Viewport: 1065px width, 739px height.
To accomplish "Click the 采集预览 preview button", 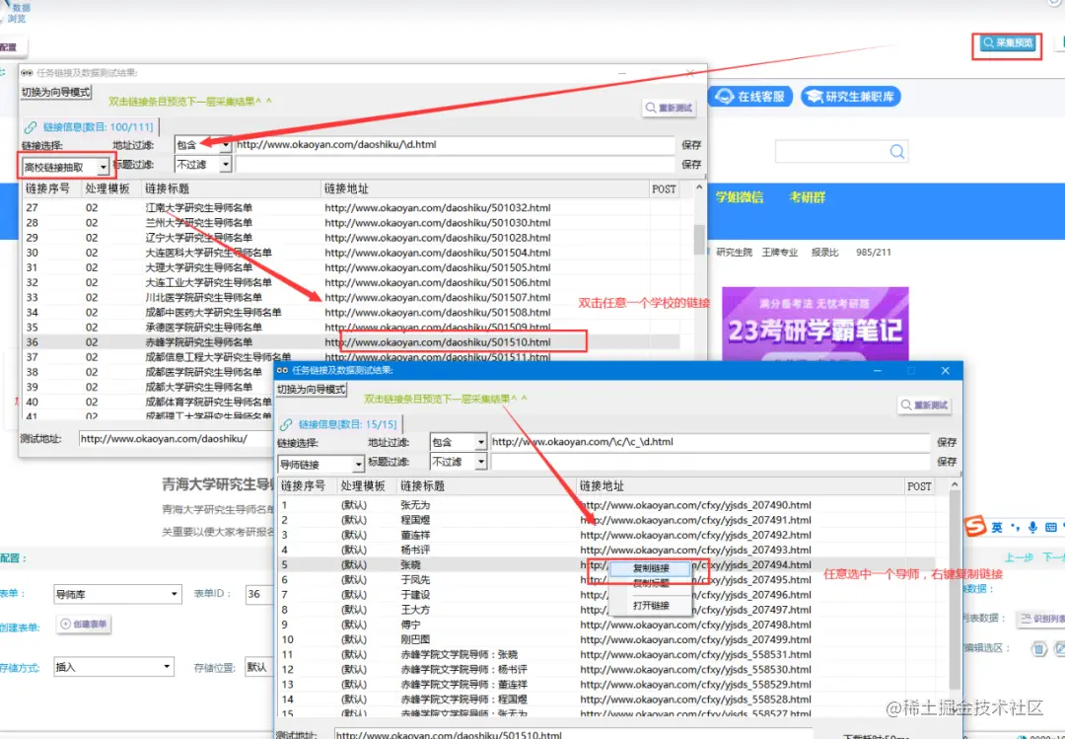I will [x=1008, y=42].
